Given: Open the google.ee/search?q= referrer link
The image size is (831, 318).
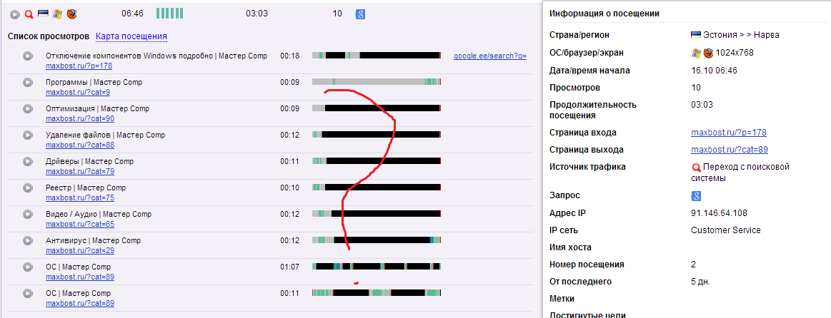Looking at the screenshot, I should [x=490, y=56].
